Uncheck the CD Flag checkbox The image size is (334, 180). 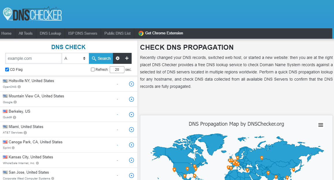tap(7, 70)
